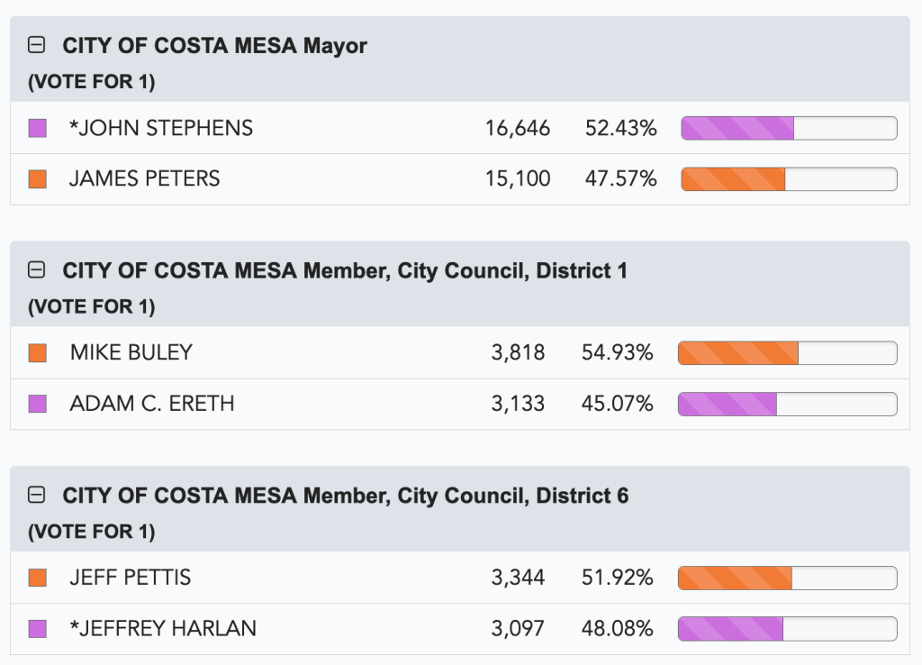Click Adam C. Ereth's 3,133 vote count

(x=518, y=404)
